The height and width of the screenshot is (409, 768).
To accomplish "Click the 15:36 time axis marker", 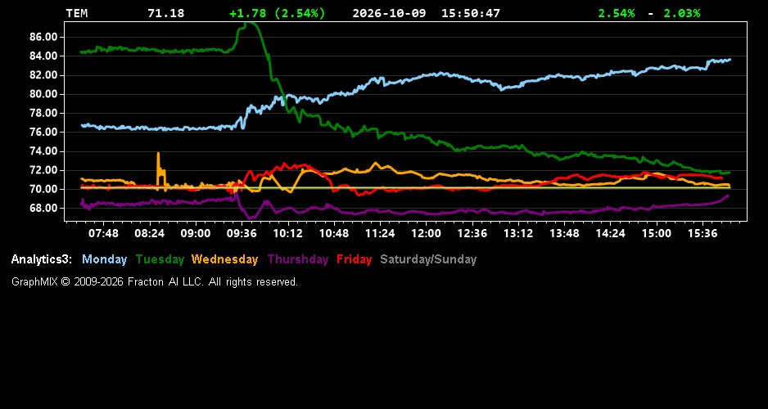I will 702,233.
